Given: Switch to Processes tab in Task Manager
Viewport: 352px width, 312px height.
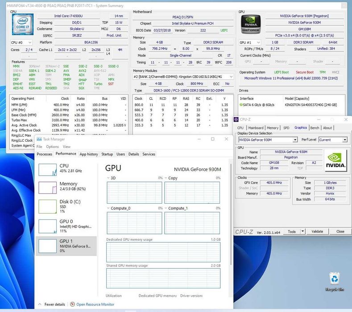Looking at the screenshot, I should [x=45, y=154].
